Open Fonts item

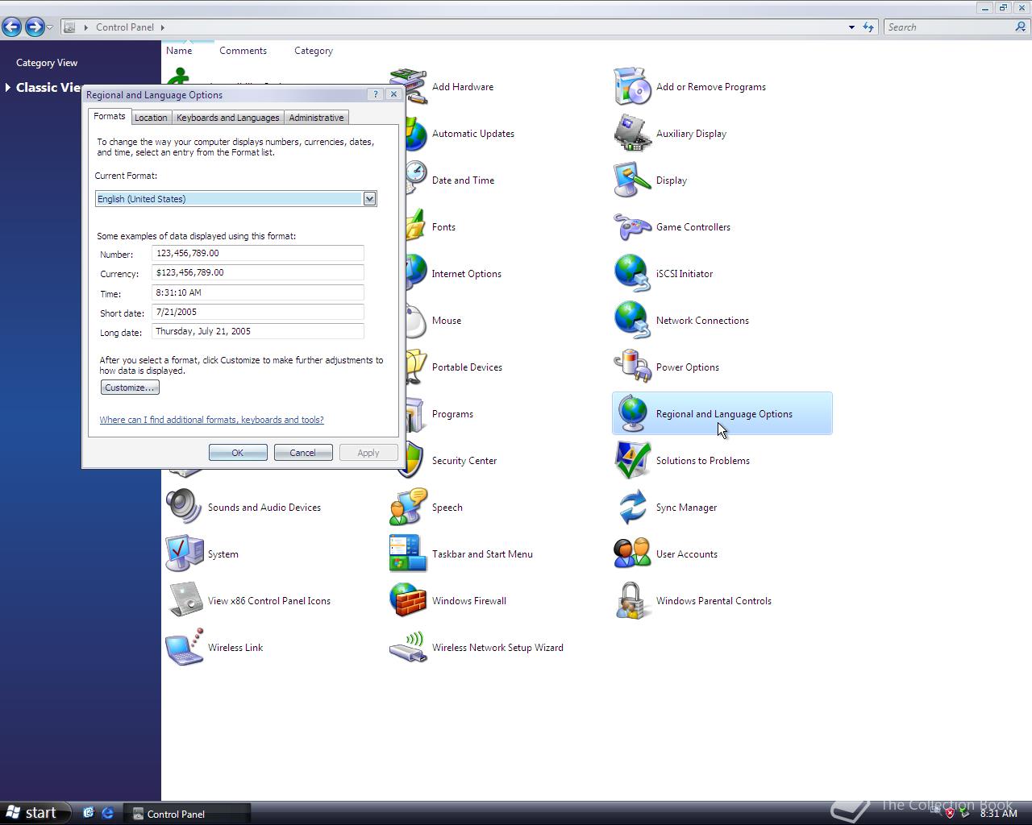443,227
